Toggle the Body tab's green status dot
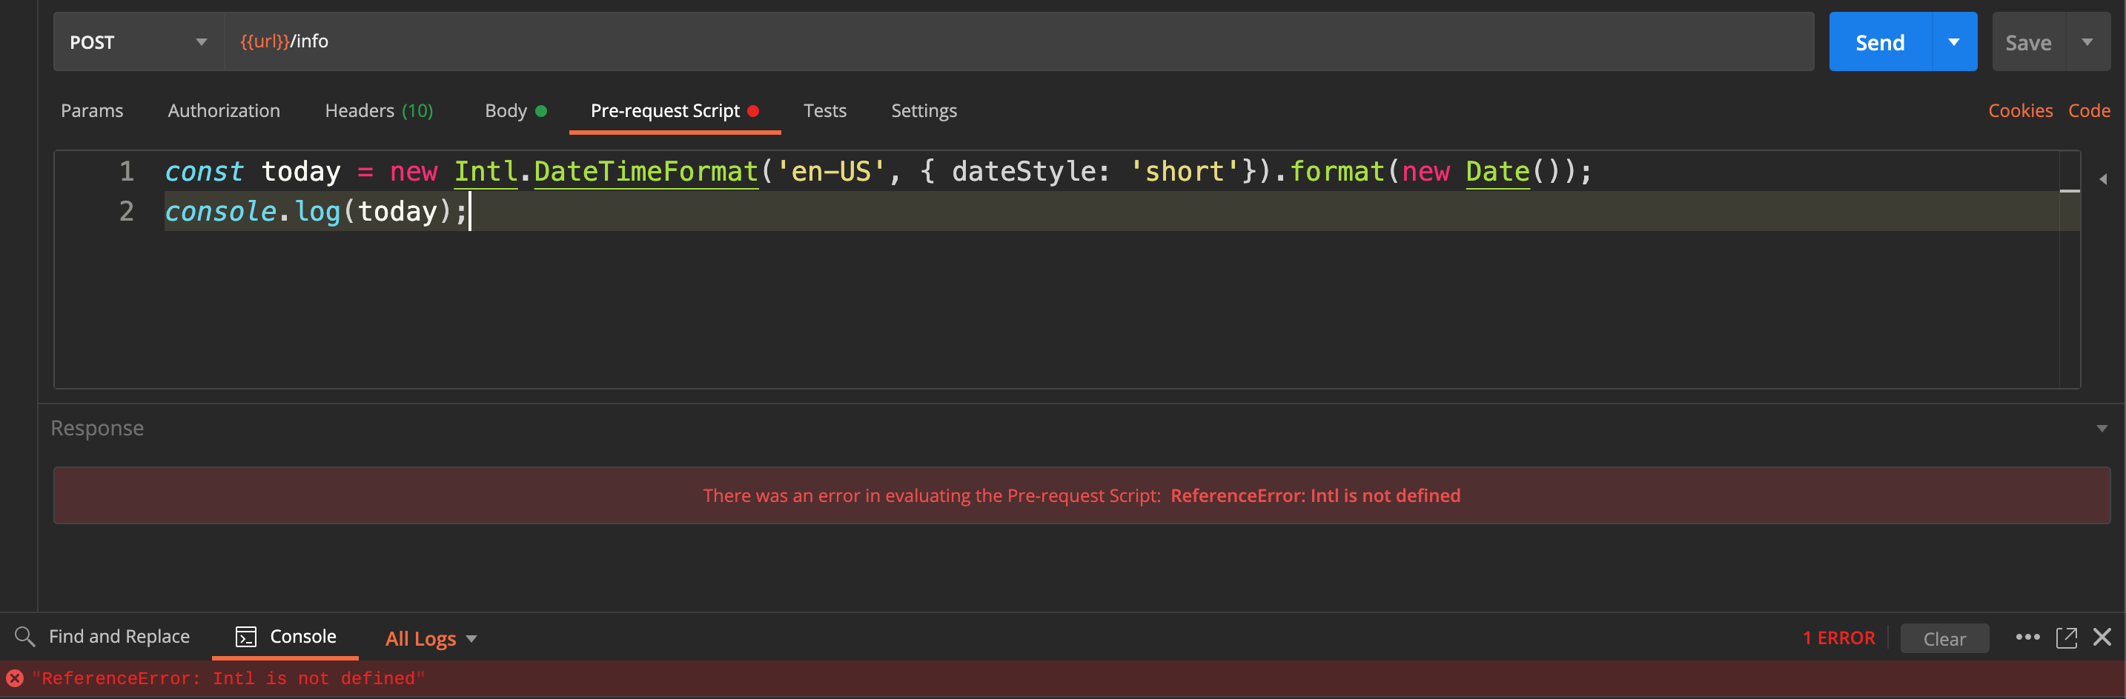Screen dimensions: 2126x699 click(541, 110)
